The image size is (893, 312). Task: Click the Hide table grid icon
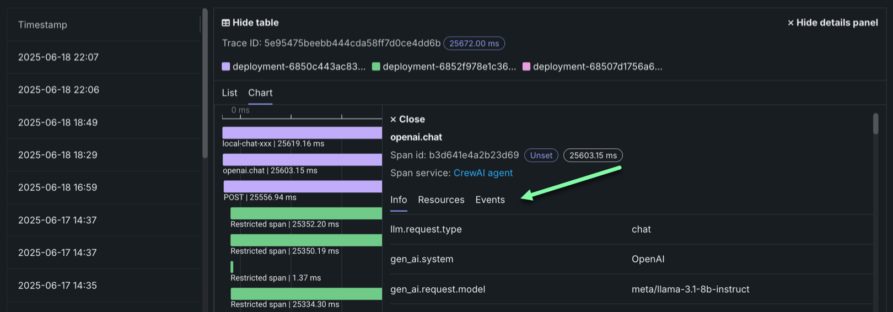225,23
